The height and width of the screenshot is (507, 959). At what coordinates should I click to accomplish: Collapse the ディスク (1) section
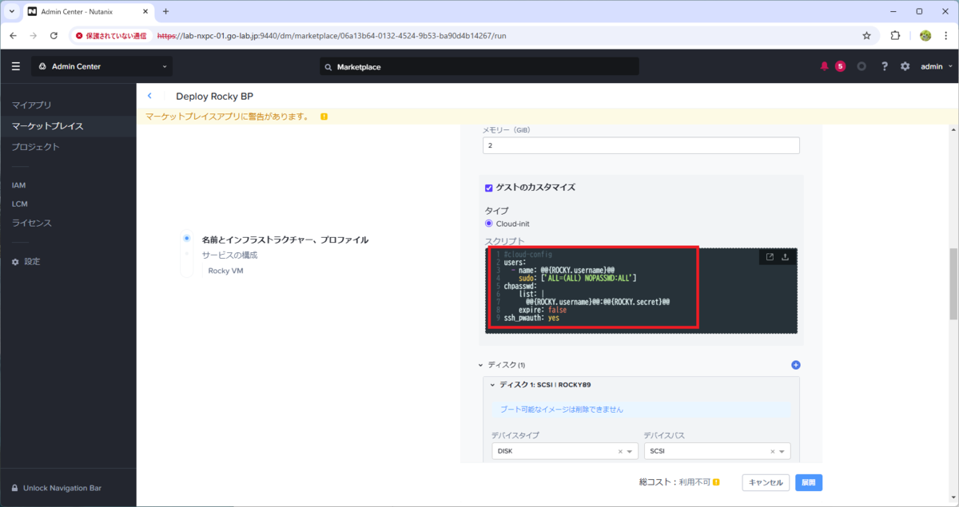point(481,365)
